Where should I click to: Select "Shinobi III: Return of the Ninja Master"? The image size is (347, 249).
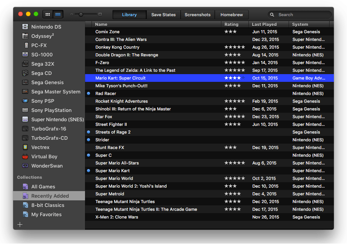pos(209,109)
